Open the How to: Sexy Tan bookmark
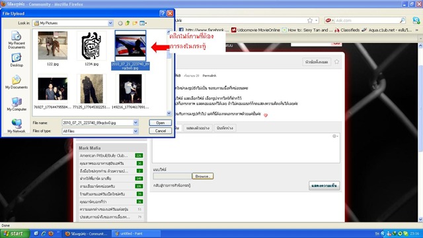423x238 pixels. tap(307, 30)
